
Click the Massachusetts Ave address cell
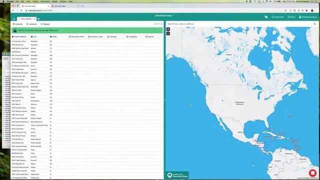(20, 66)
